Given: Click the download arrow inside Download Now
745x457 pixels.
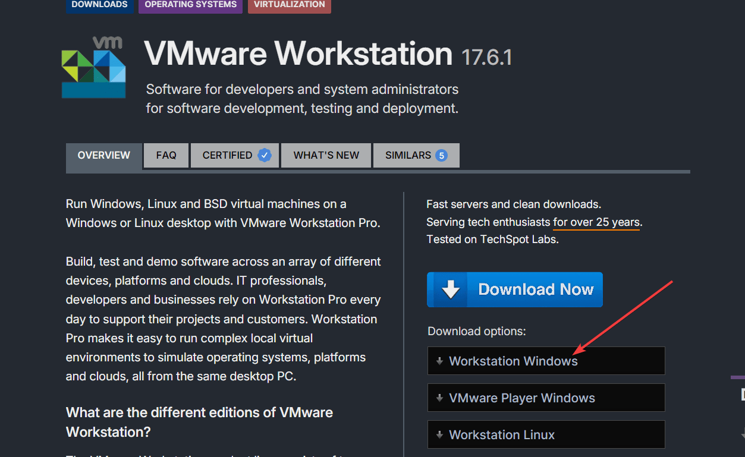Looking at the screenshot, I should pos(451,289).
